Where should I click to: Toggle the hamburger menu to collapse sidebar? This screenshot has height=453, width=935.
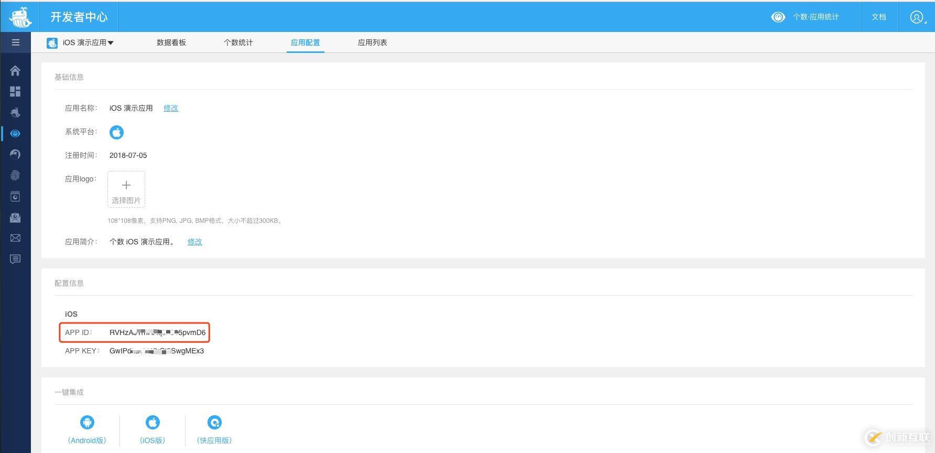16,42
